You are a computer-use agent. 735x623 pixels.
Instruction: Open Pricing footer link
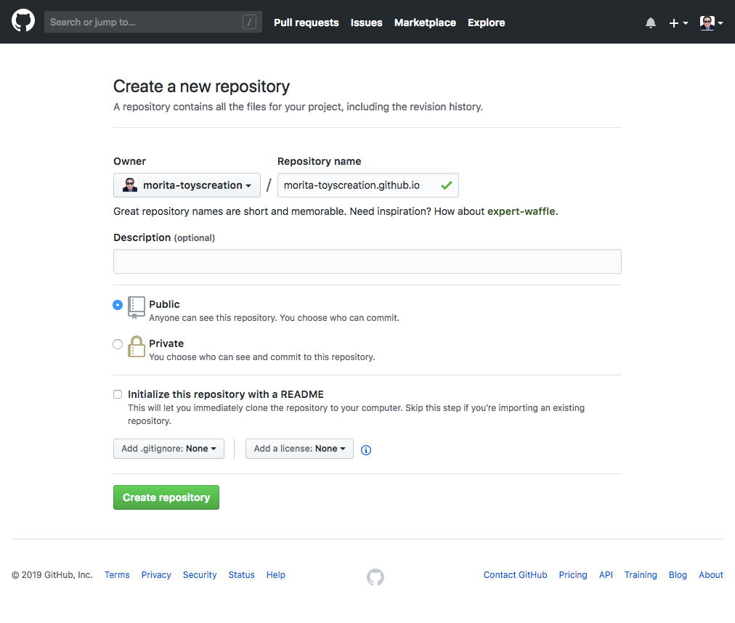(573, 575)
